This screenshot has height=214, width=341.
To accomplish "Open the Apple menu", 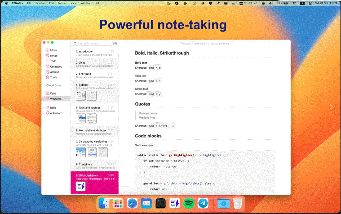I will [x=6, y=3].
